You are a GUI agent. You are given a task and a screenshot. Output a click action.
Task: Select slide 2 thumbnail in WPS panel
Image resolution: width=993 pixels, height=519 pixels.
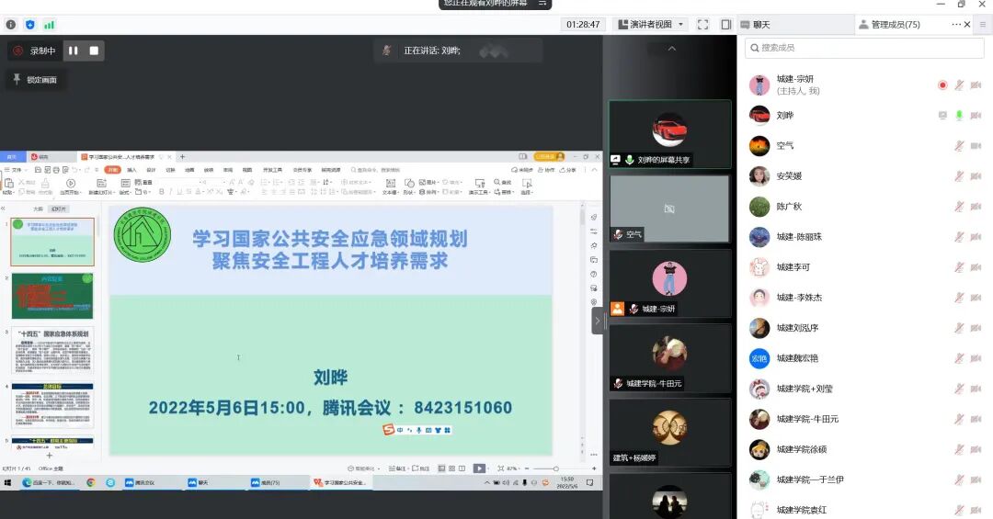(51, 296)
